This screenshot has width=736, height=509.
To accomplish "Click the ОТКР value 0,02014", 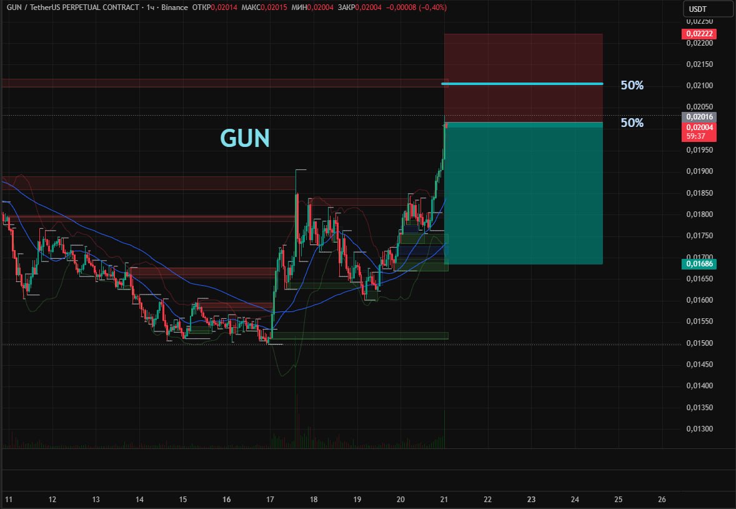I will [x=224, y=8].
